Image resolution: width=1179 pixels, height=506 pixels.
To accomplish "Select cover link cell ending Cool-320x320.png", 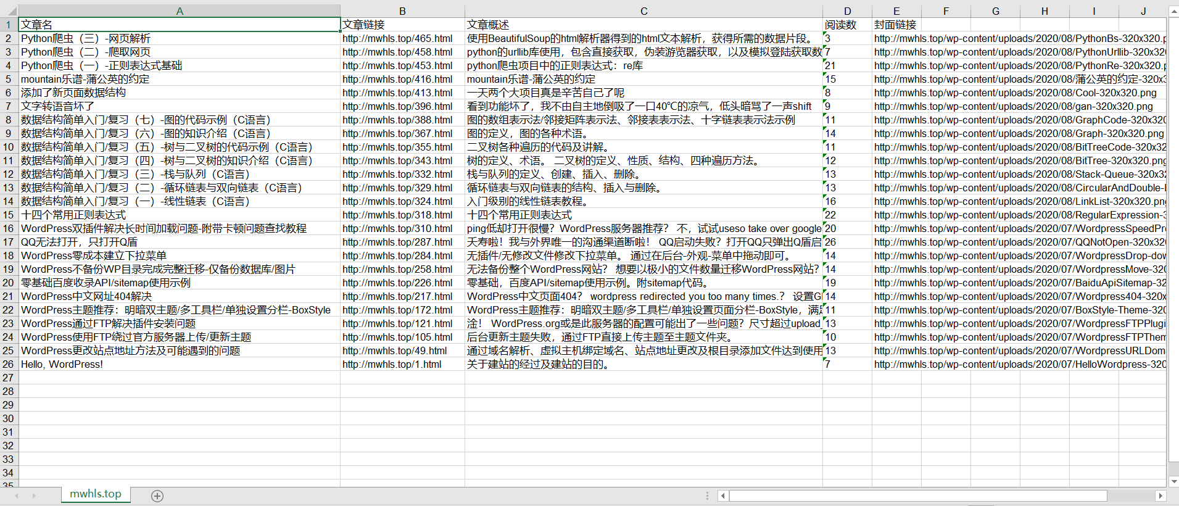I will (x=1016, y=93).
